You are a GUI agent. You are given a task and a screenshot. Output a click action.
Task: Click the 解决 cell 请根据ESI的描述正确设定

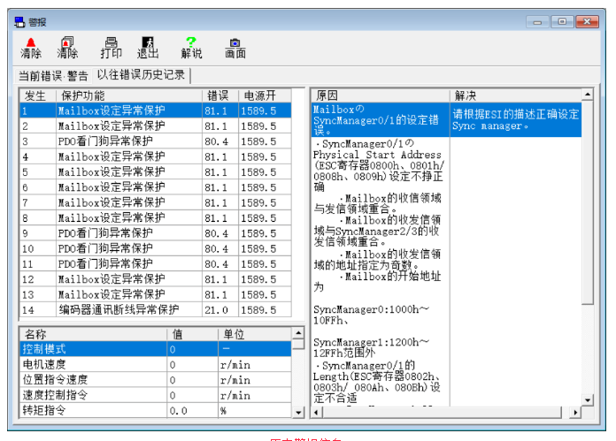pyautogui.click(x=515, y=119)
